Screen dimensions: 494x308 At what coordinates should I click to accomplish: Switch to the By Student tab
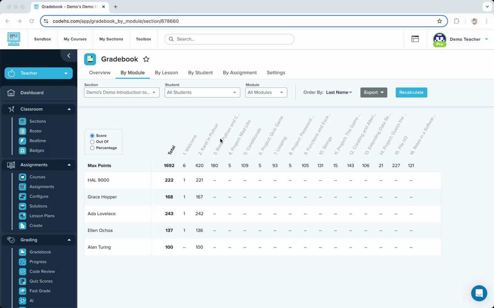point(200,72)
